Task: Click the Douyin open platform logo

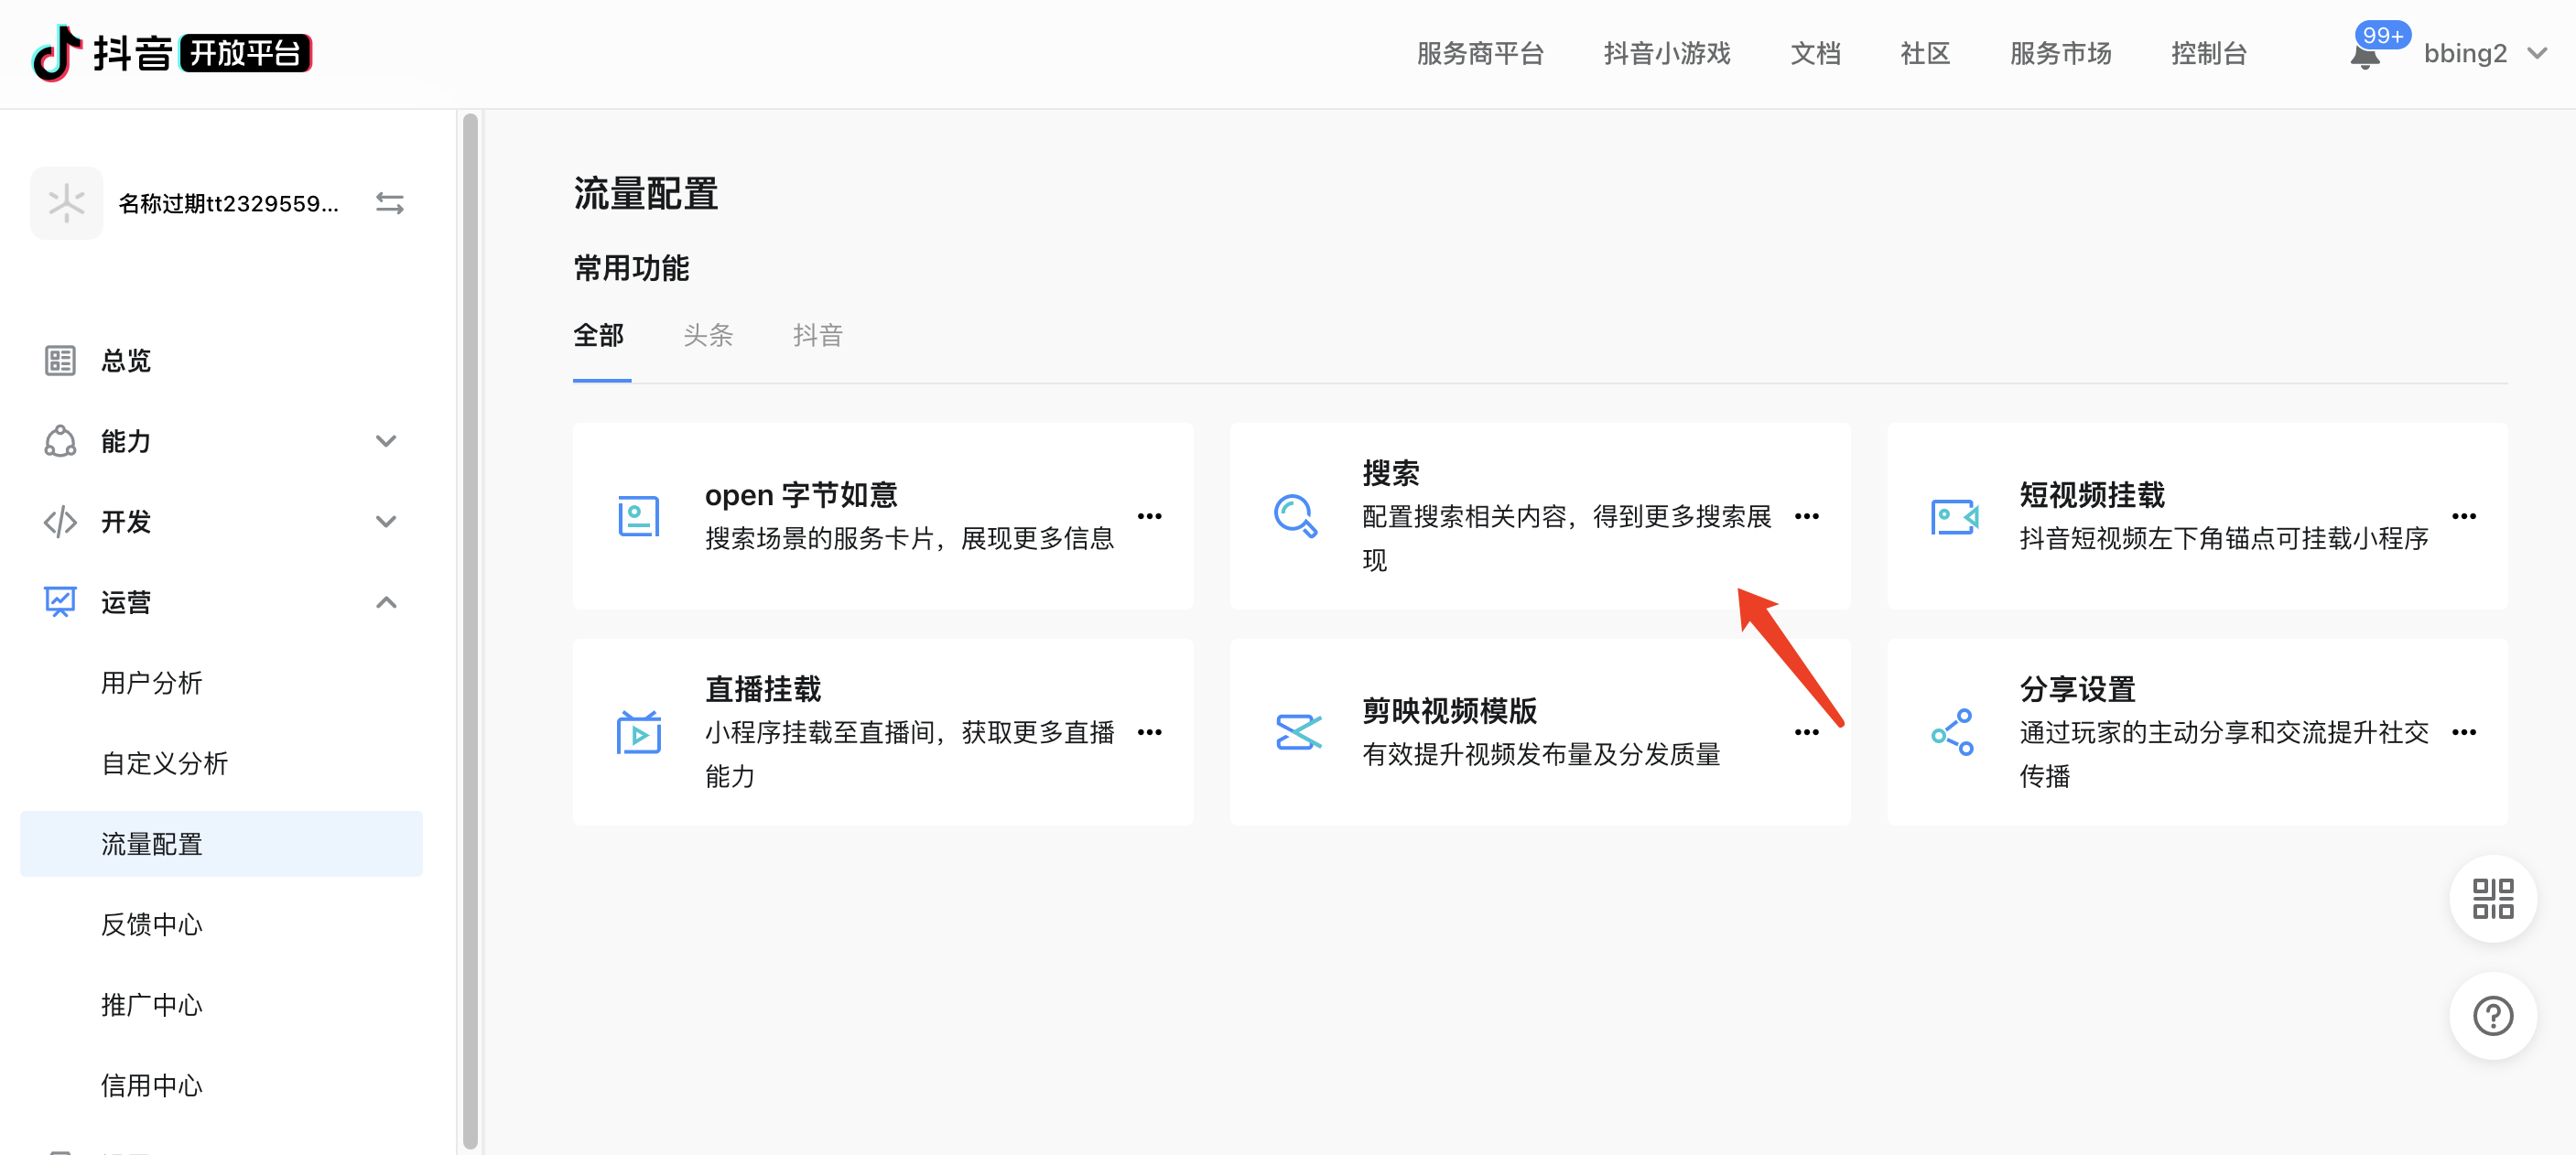Action: point(172,53)
